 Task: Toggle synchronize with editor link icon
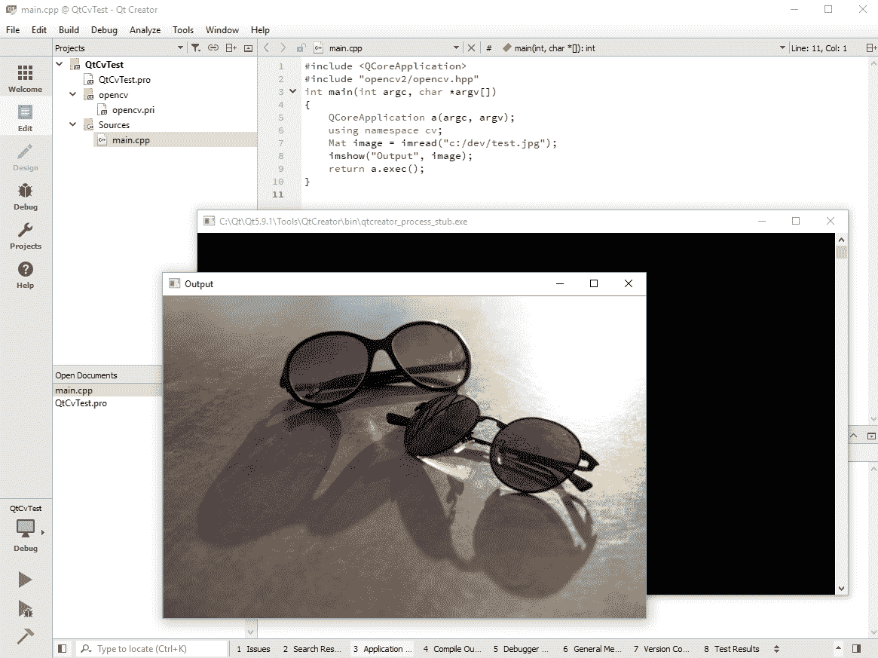point(213,48)
